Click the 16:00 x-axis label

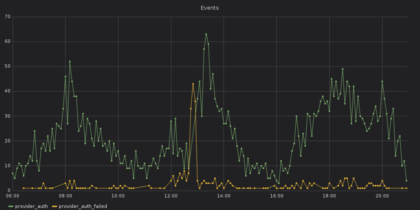pyautogui.click(x=276, y=196)
